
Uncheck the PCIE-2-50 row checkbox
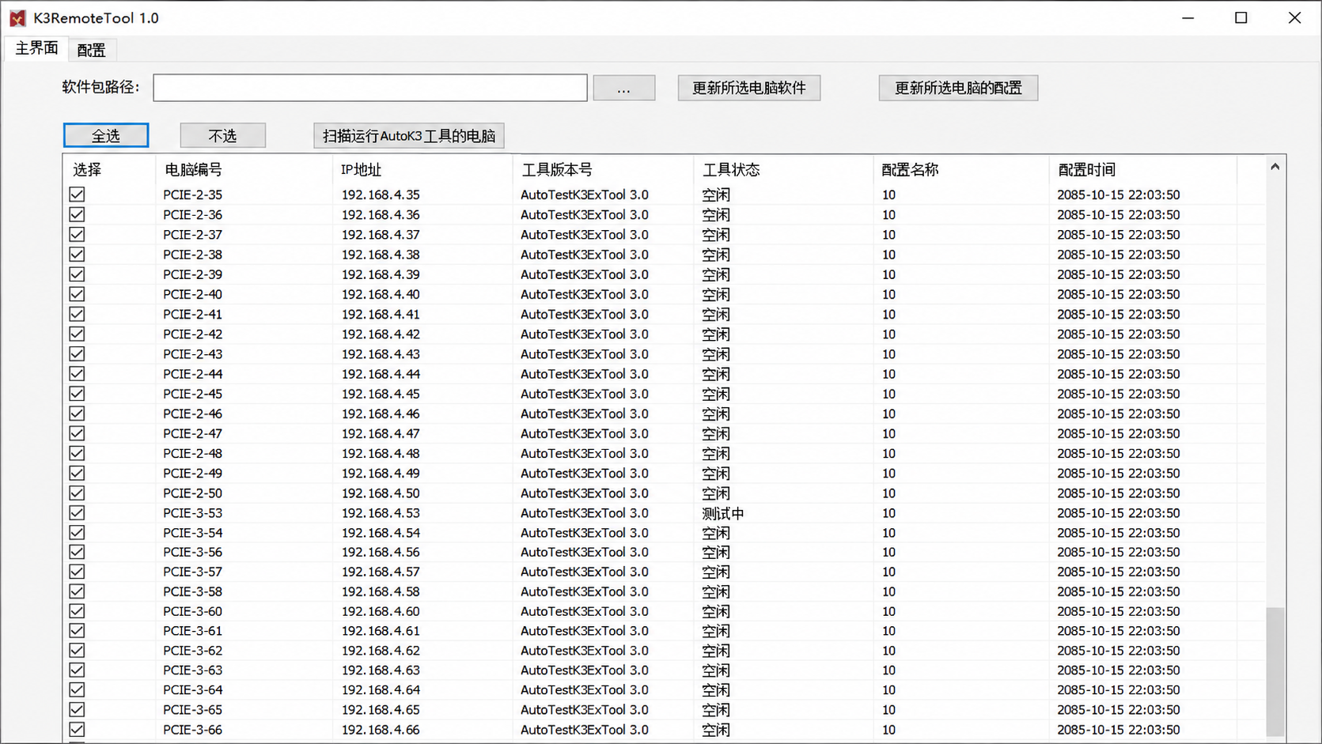point(77,493)
